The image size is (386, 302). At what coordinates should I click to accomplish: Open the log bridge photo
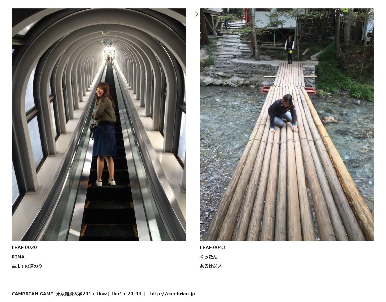point(287,124)
